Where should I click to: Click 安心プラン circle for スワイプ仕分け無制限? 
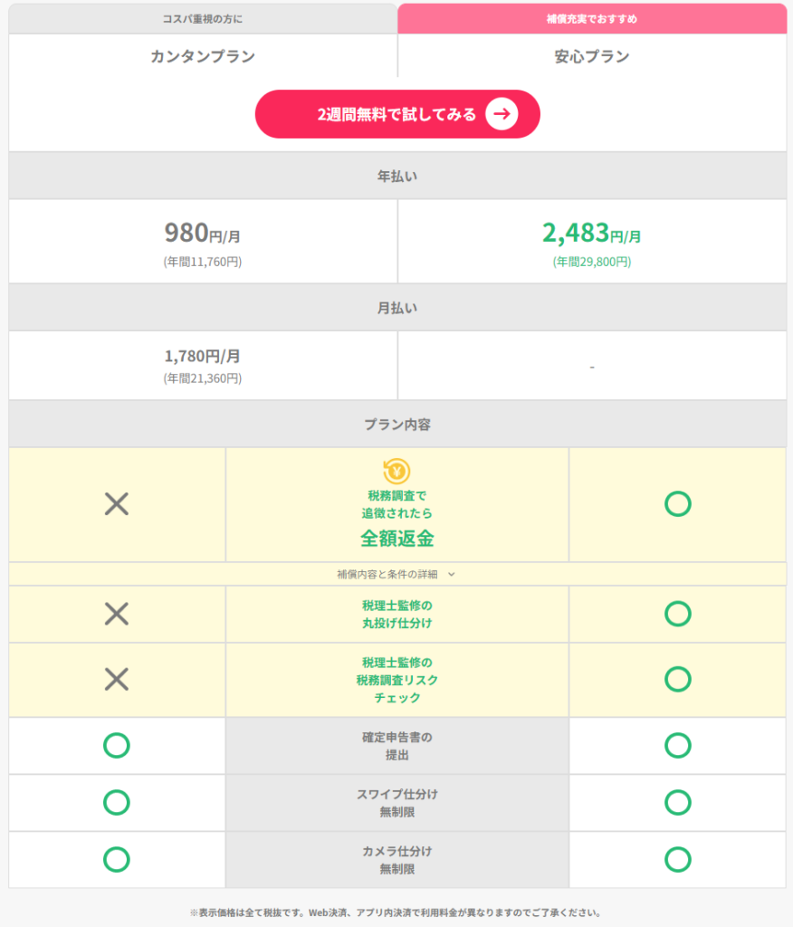click(x=677, y=802)
